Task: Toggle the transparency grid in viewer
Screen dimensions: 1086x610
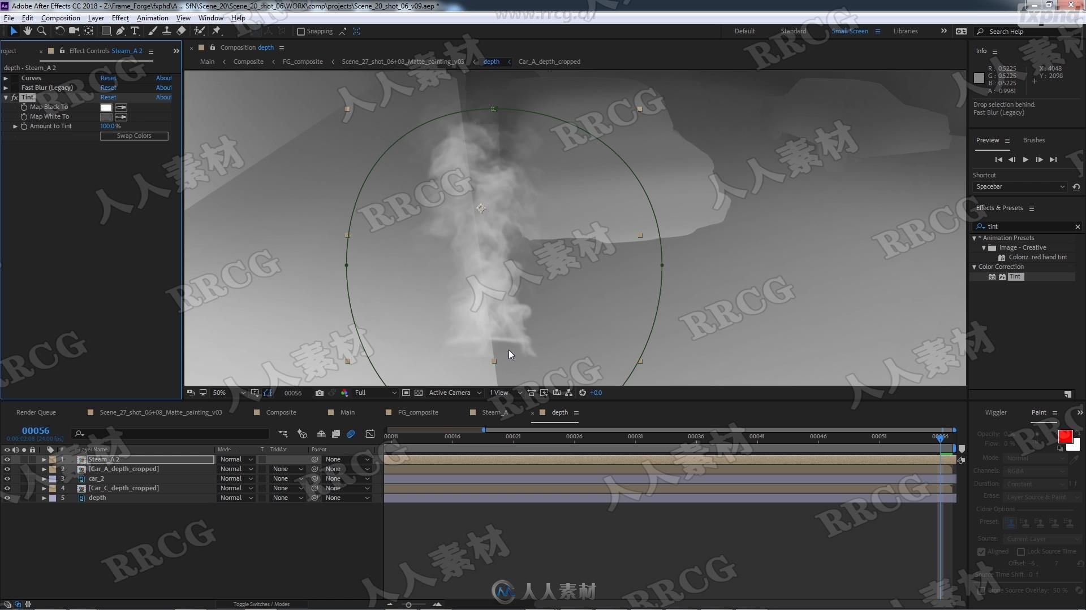Action: coord(419,393)
